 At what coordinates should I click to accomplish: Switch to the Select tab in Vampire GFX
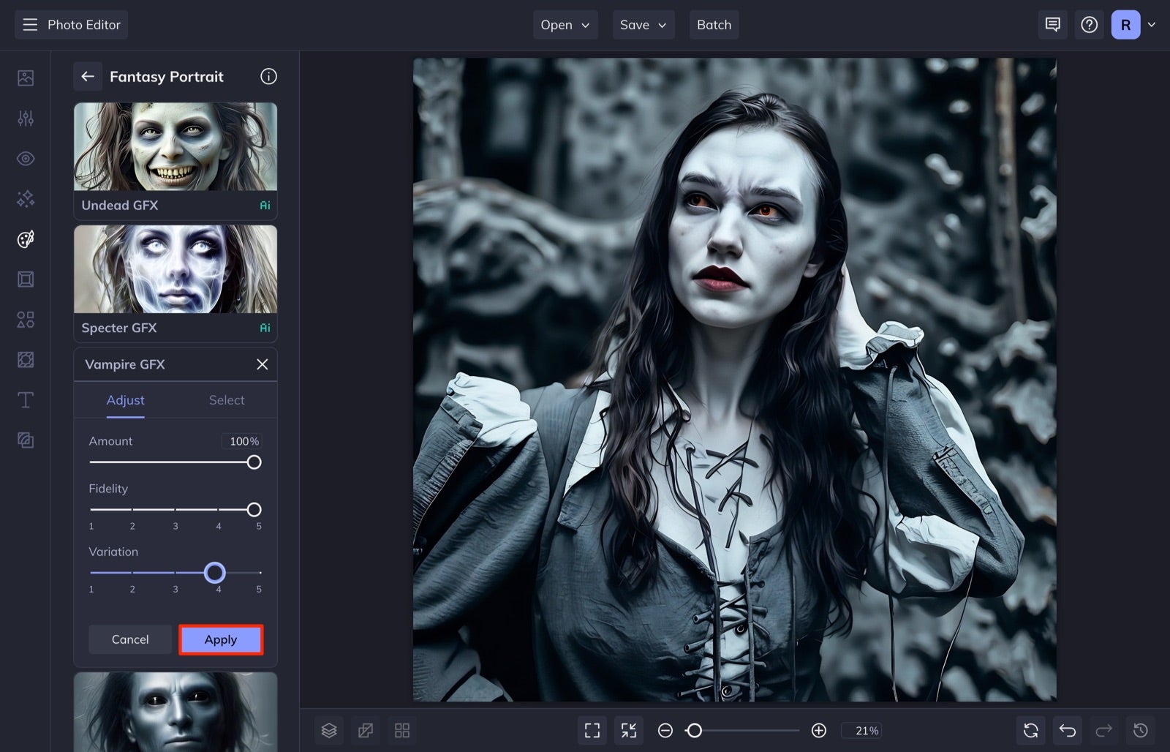227,400
